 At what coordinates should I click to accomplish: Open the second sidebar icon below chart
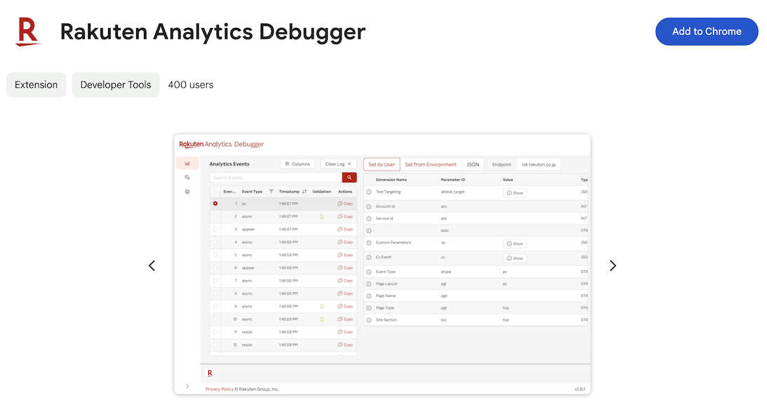click(187, 178)
